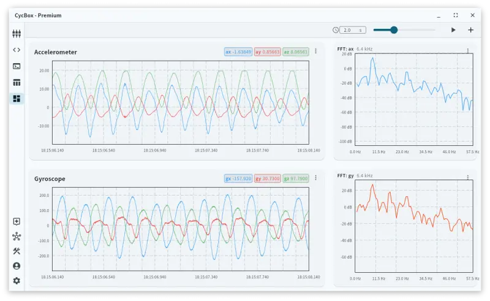Select the dashboard grid view icon
Screen dimensions: 490x301
tap(17, 99)
